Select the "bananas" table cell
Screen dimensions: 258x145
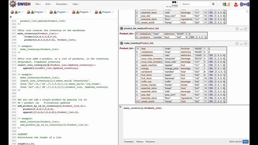[x=172, y=78]
